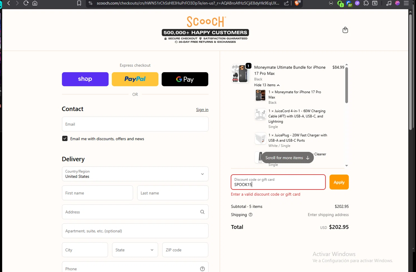Open the Country/Region dropdown
This screenshot has width=416, height=272.
pos(135,174)
